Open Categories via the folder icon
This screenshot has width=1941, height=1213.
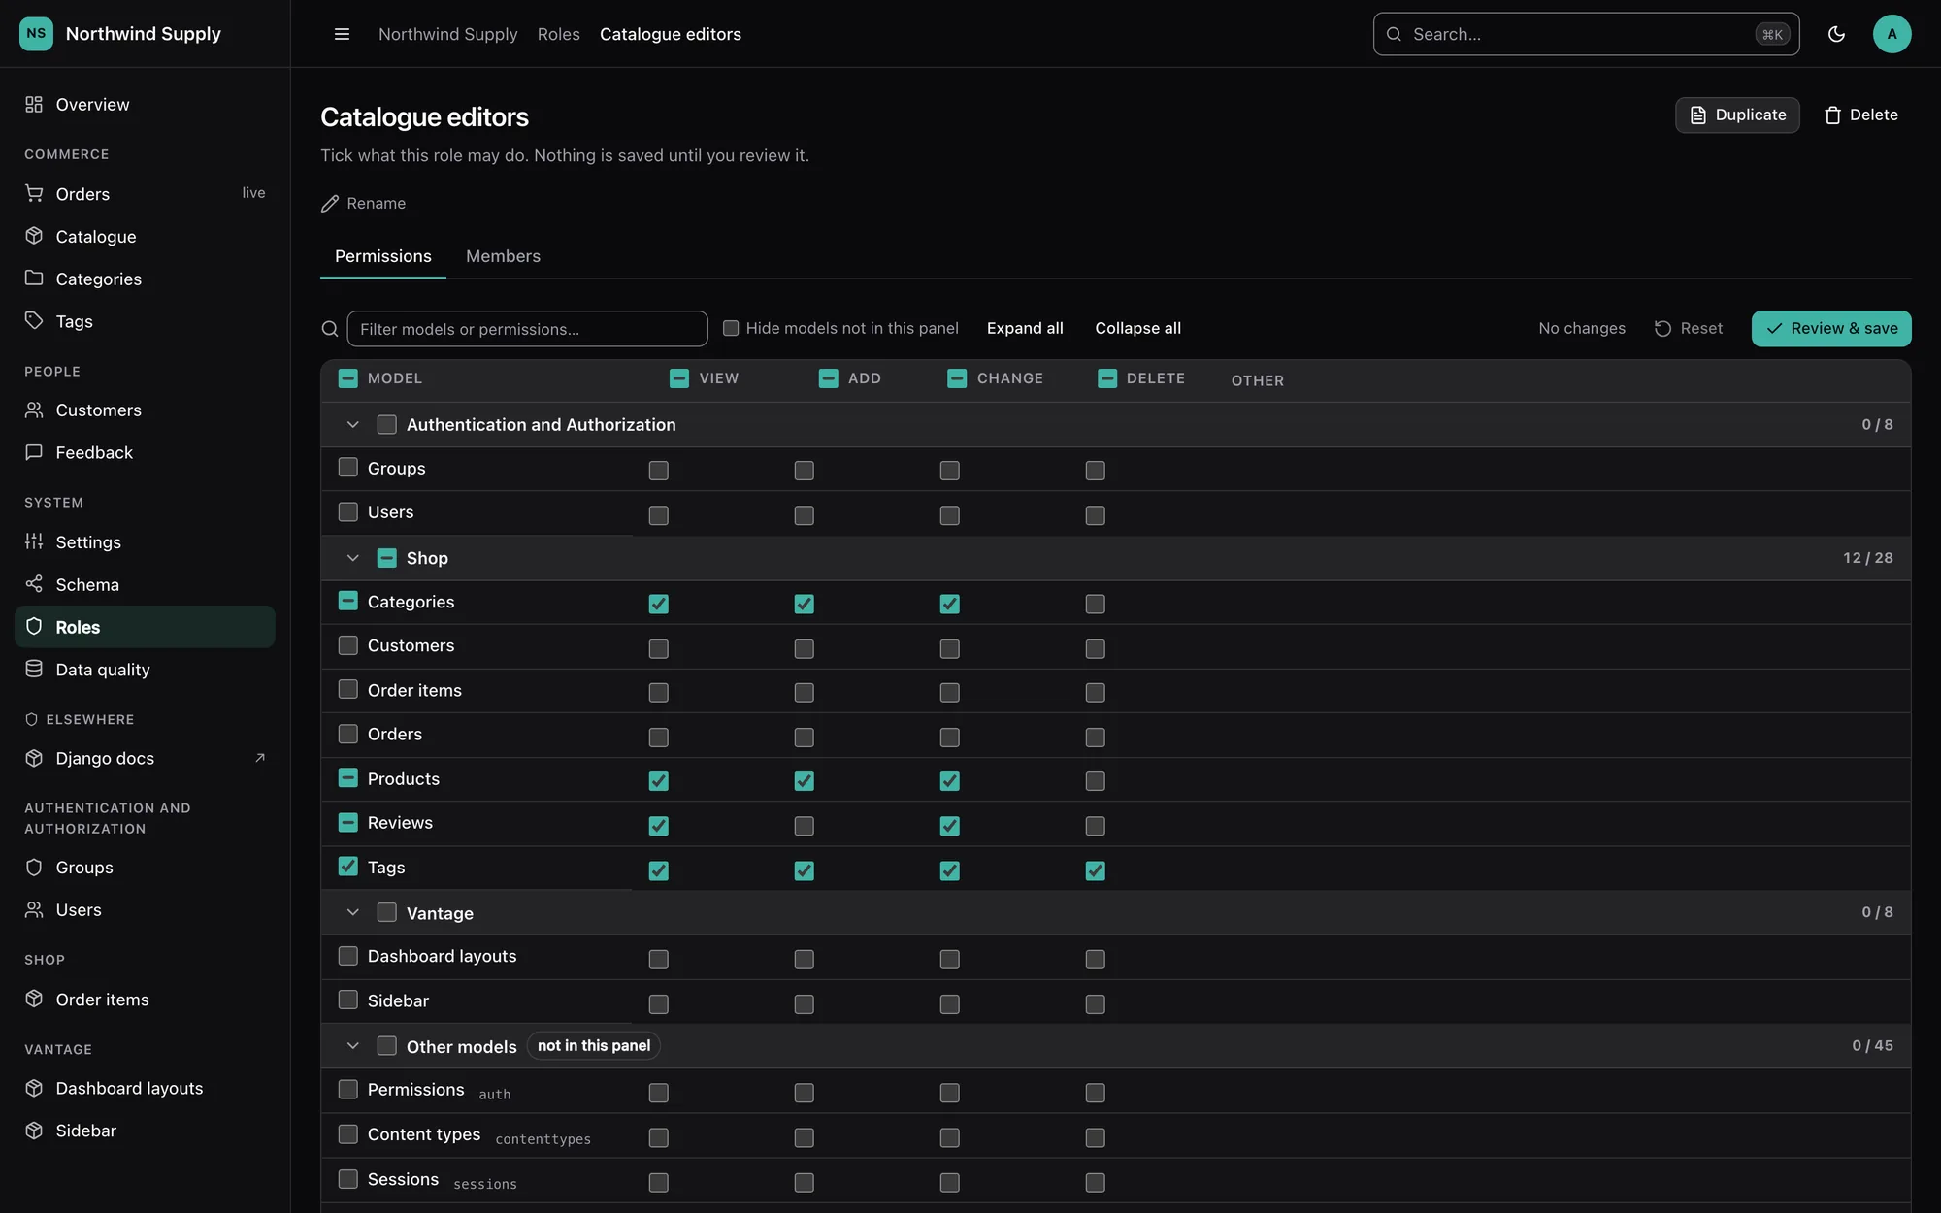[34, 279]
